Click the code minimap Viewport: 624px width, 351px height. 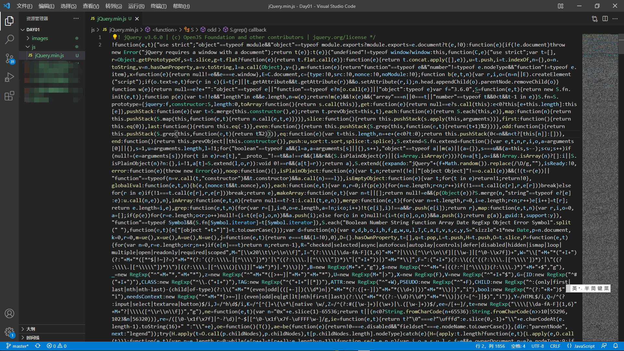tap(600, 187)
